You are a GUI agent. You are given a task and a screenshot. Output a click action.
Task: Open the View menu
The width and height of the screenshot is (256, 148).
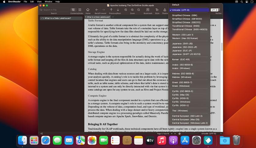(39, 2)
